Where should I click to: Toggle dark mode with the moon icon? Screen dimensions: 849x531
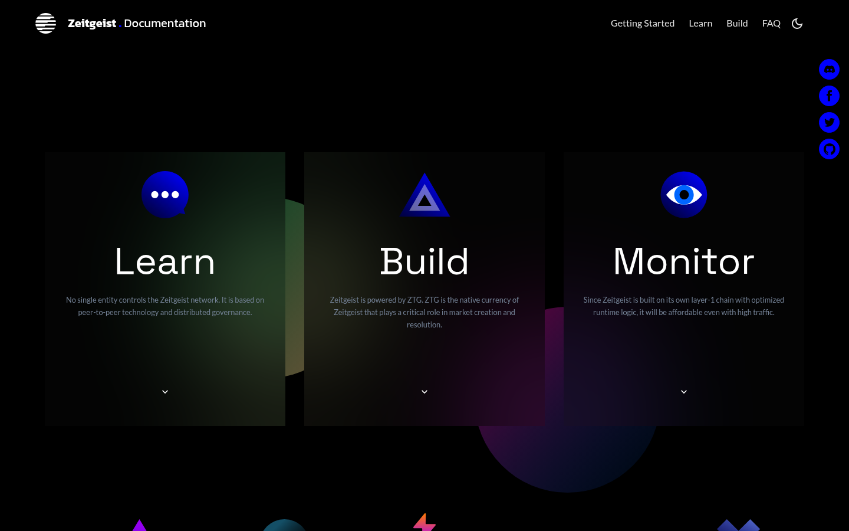pos(797,24)
